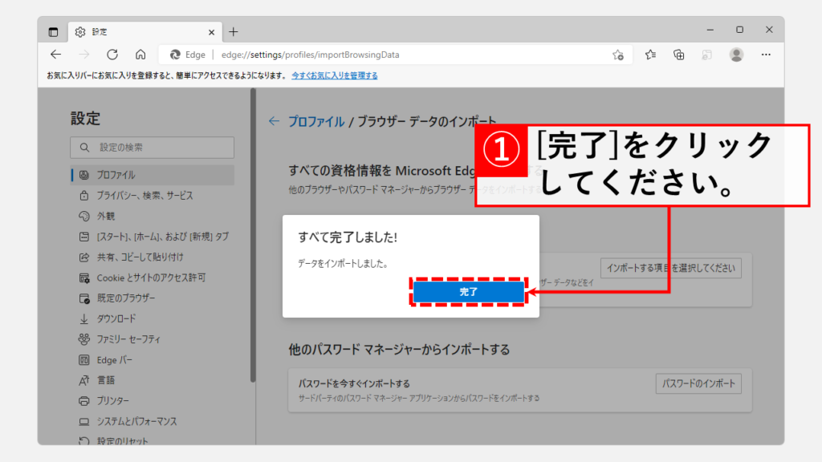Click パスワードのインポート button
This screenshot has height=462, width=822.
(x=698, y=383)
